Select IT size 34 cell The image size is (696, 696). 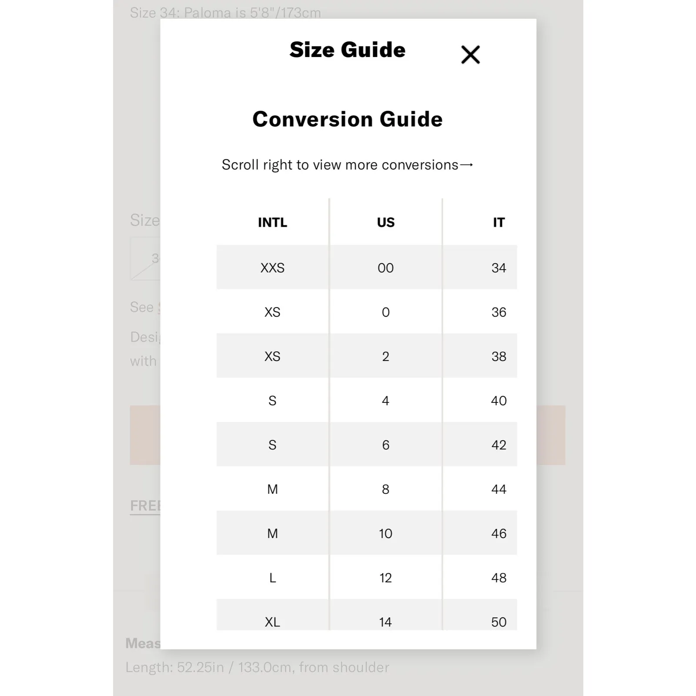[499, 268]
